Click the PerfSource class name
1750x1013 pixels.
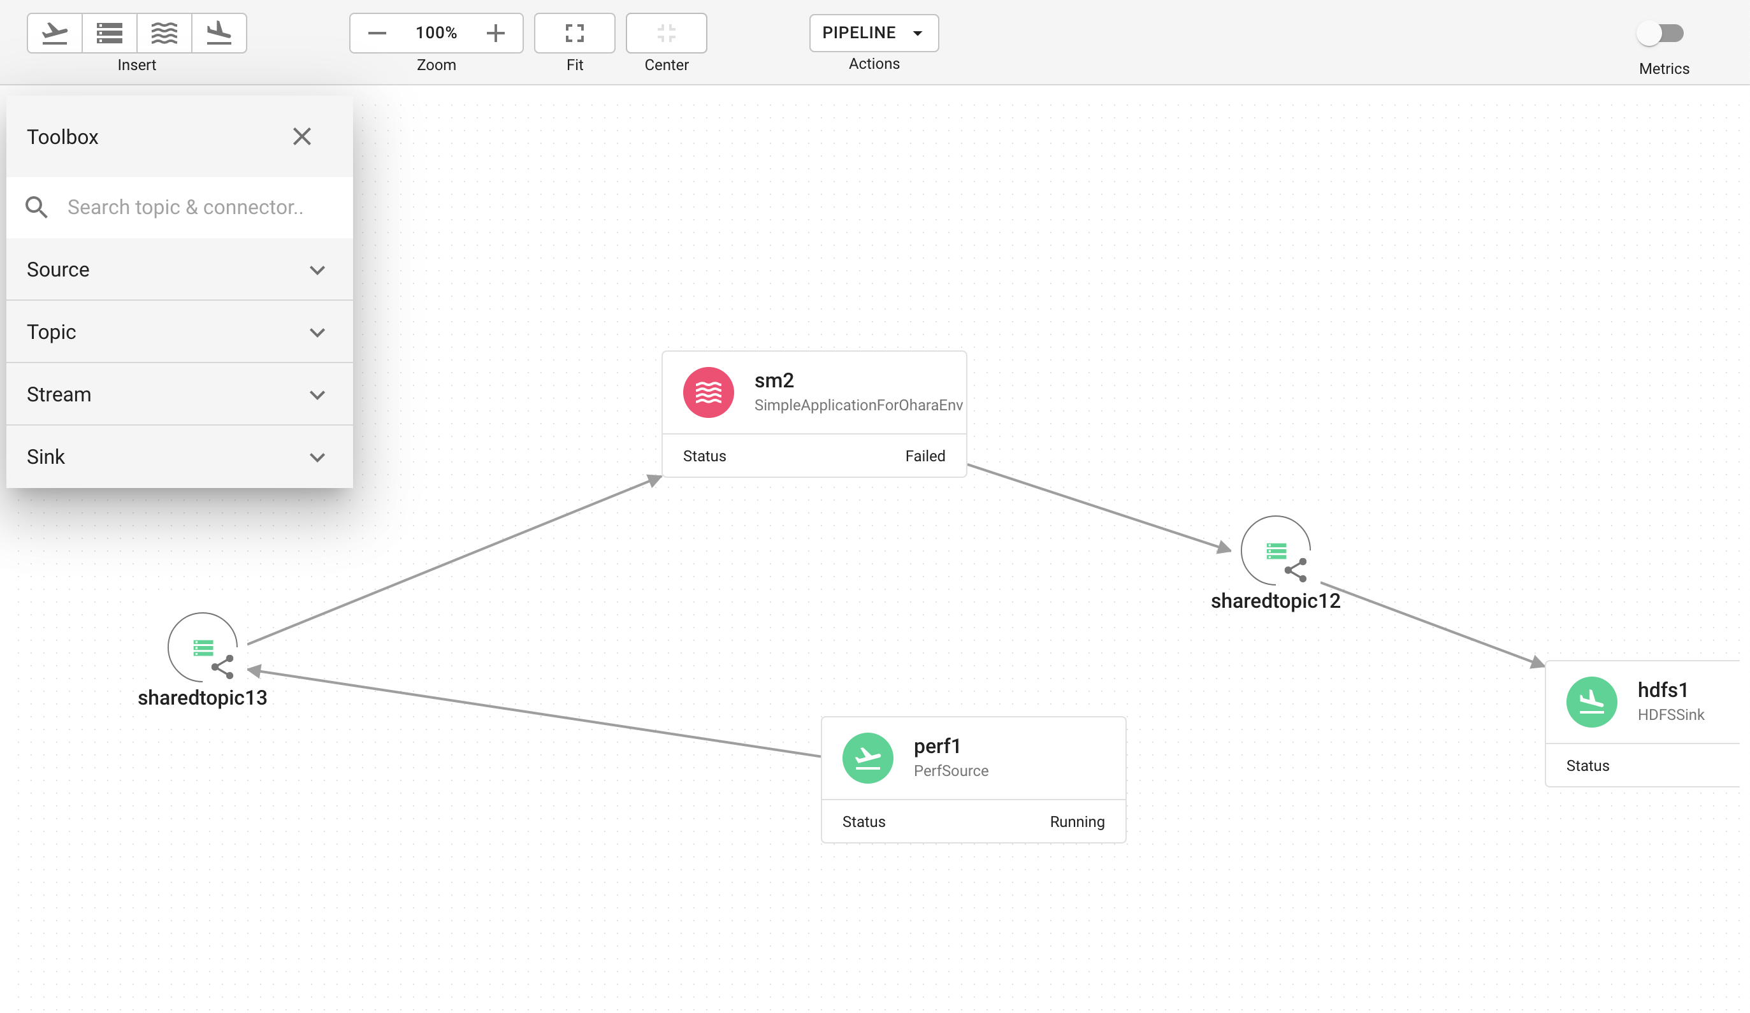coord(951,771)
